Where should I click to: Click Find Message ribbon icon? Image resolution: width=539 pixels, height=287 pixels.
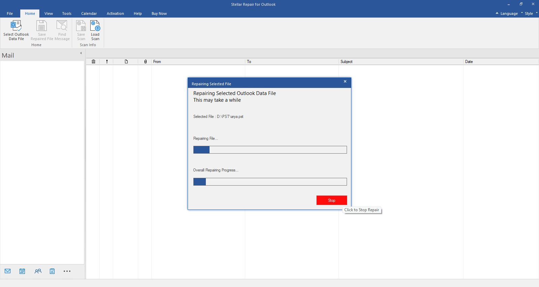62,26
